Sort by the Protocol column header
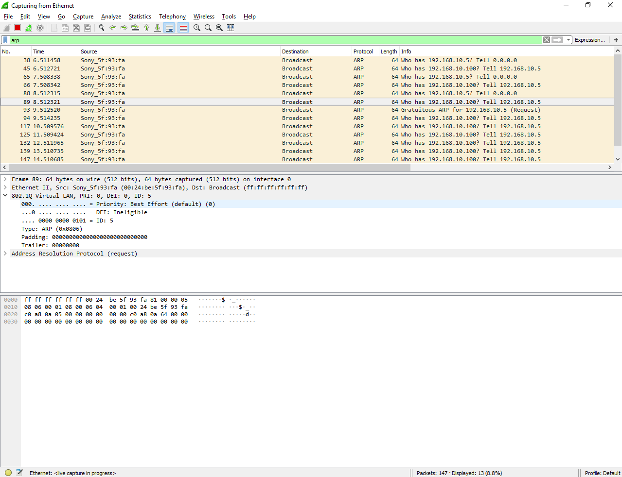This screenshot has width=622, height=477. (365, 51)
